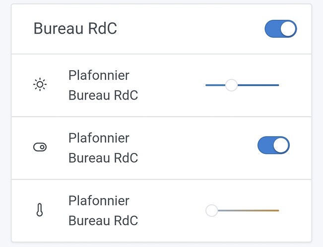Click Bureau RdC subtitle in the switch row
The width and height of the screenshot is (323, 247).
tap(103, 158)
